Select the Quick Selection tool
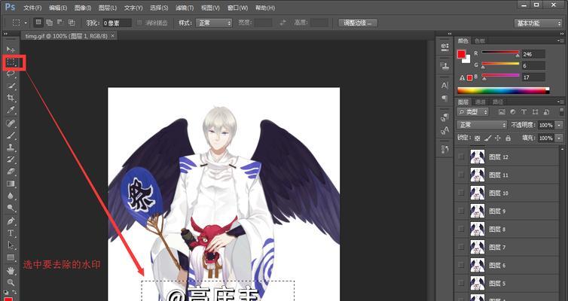The width and height of the screenshot is (568, 301). tap(11, 86)
